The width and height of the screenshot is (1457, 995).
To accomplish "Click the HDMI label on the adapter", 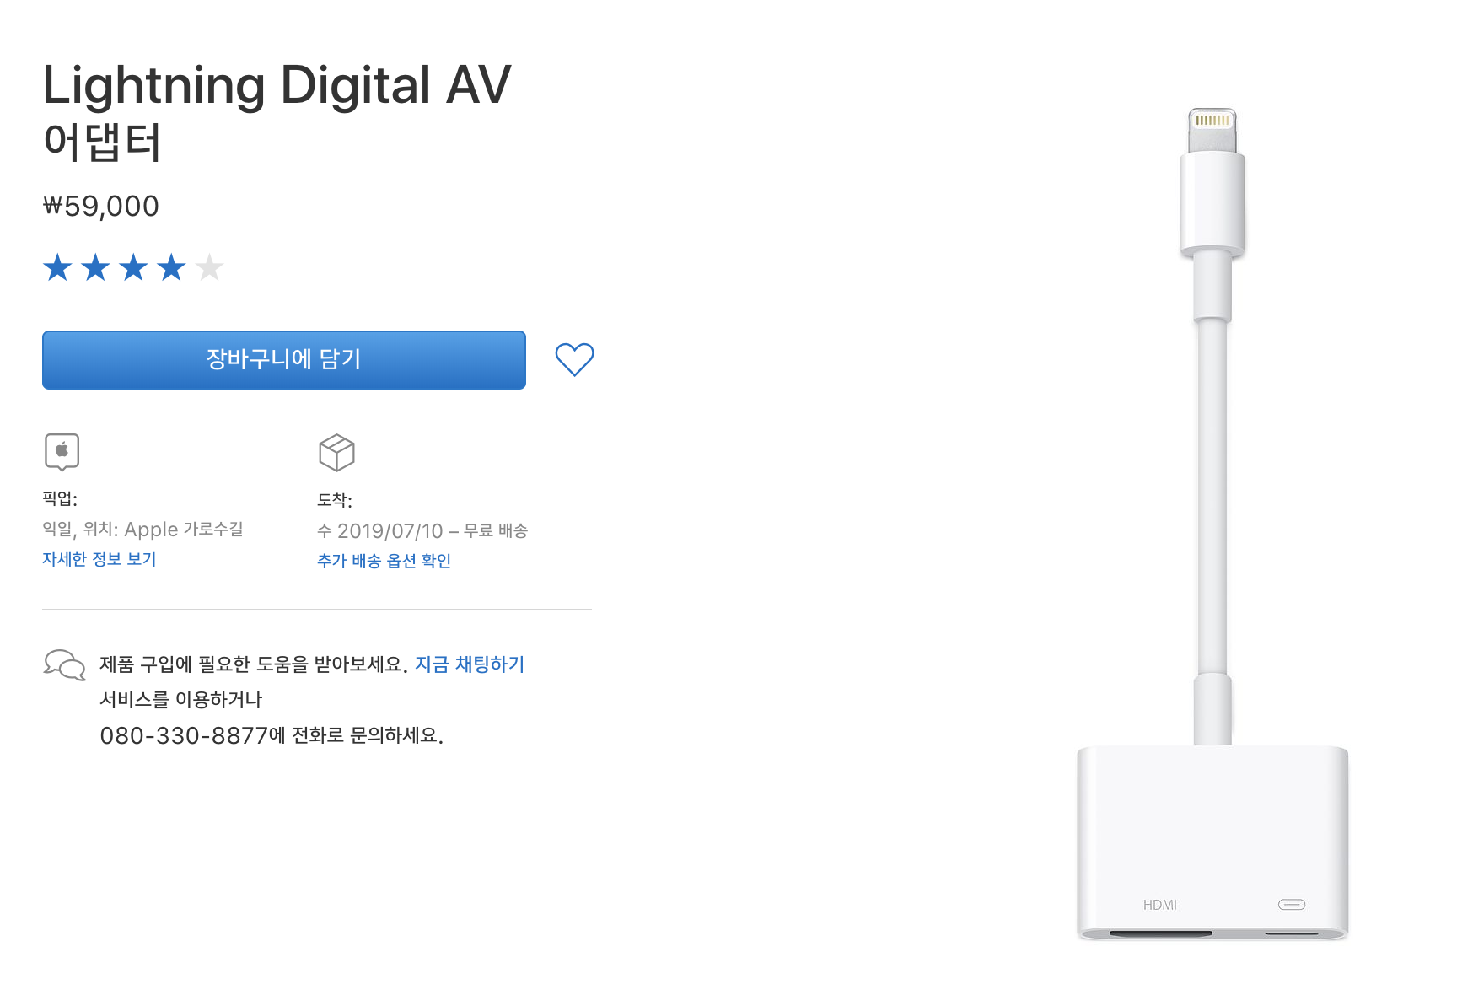I will pos(1159,905).
